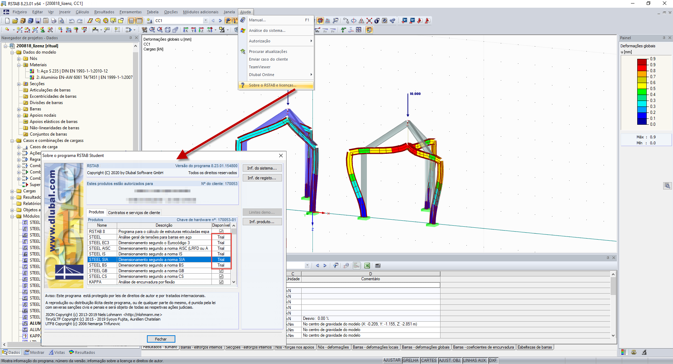Collapse the Materiais tree node
The width and height of the screenshot is (673, 364).
(19, 65)
